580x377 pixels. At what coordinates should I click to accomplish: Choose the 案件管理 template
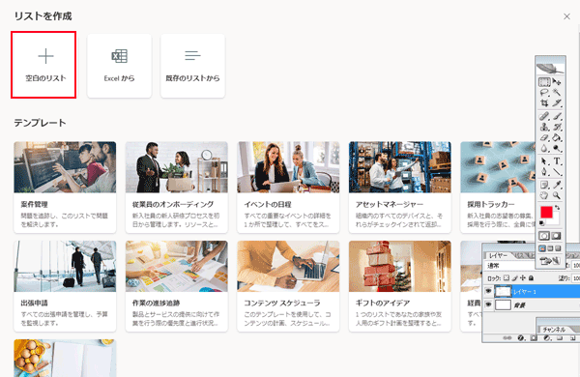pyautogui.click(x=65, y=187)
